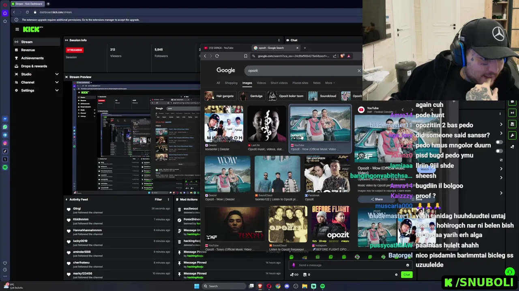Open the Kick sidebar hamburger menu
The width and height of the screenshot is (519, 291).
point(17,29)
